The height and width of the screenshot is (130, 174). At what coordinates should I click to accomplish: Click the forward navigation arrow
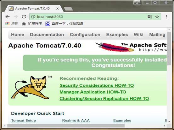click(16, 17)
